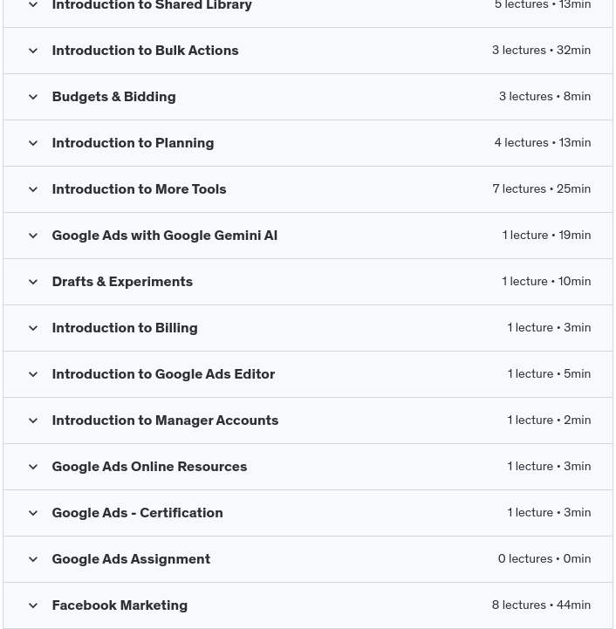Toggle the Google Ads Assignment chevron
The width and height of the screenshot is (616, 629).
coord(33,559)
